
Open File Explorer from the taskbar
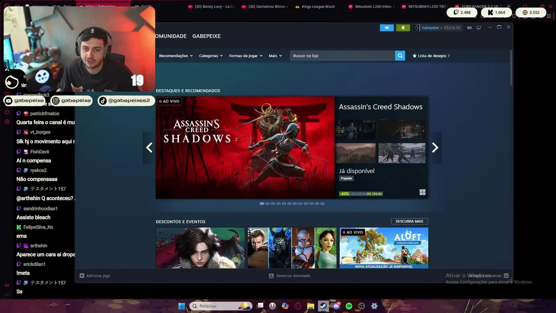[x=310, y=306]
